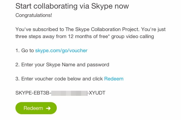
Task: Click the blue Redeem text link
Action: [x=114, y=79]
